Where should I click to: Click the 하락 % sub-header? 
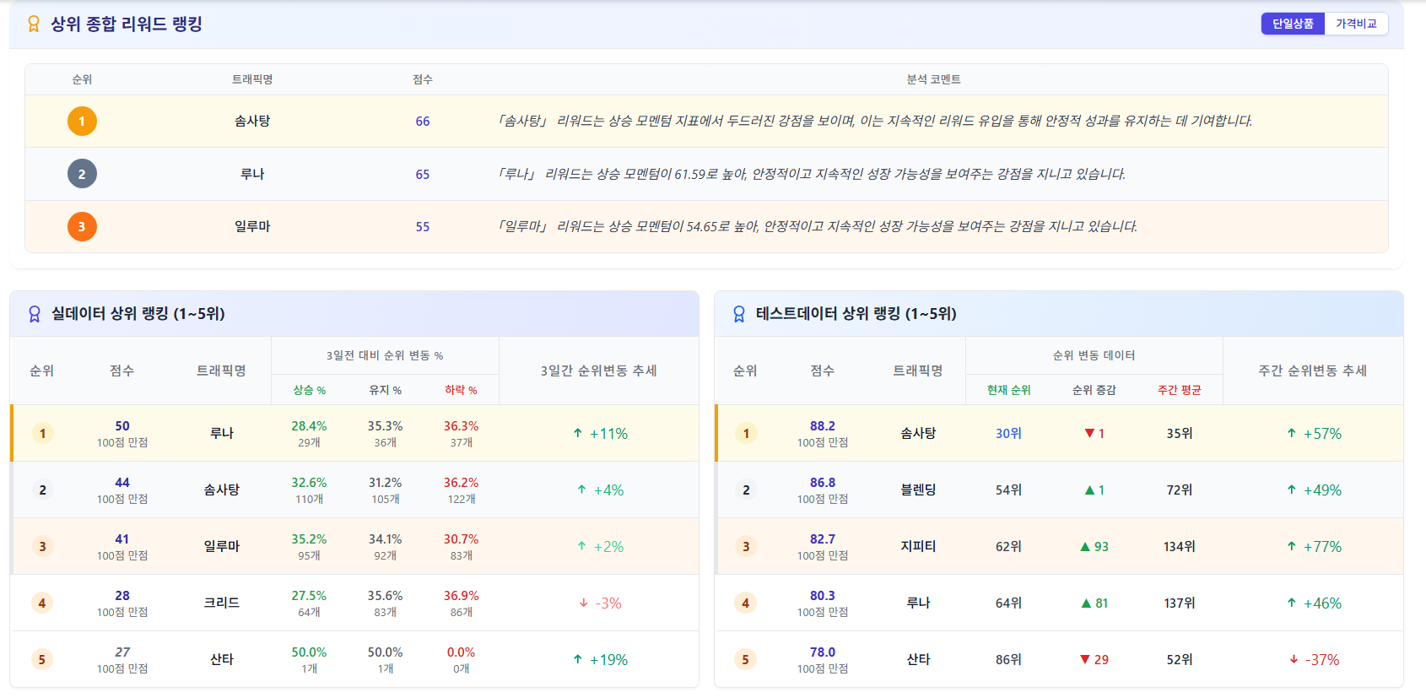coord(462,390)
